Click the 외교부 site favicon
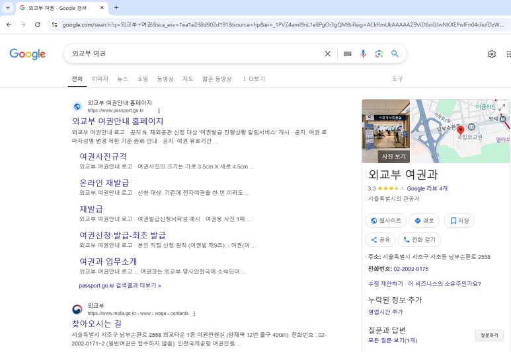The width and height of the screenshot is (511, 352). click(x=77, y=309)
